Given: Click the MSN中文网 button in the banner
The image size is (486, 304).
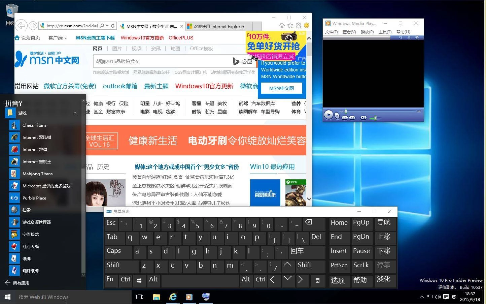Looking at the screenshot, I should pyautogui.click(x=281, y=88).
